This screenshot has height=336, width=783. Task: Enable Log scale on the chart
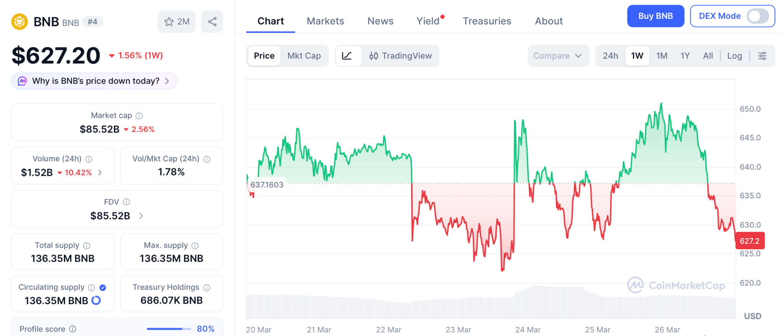click(x=734, y=56)
